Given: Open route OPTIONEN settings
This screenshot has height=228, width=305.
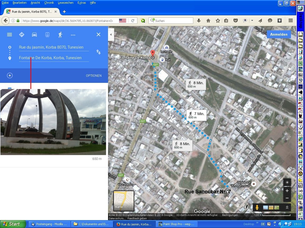Looking at the screenshot, I should point(94,76).
